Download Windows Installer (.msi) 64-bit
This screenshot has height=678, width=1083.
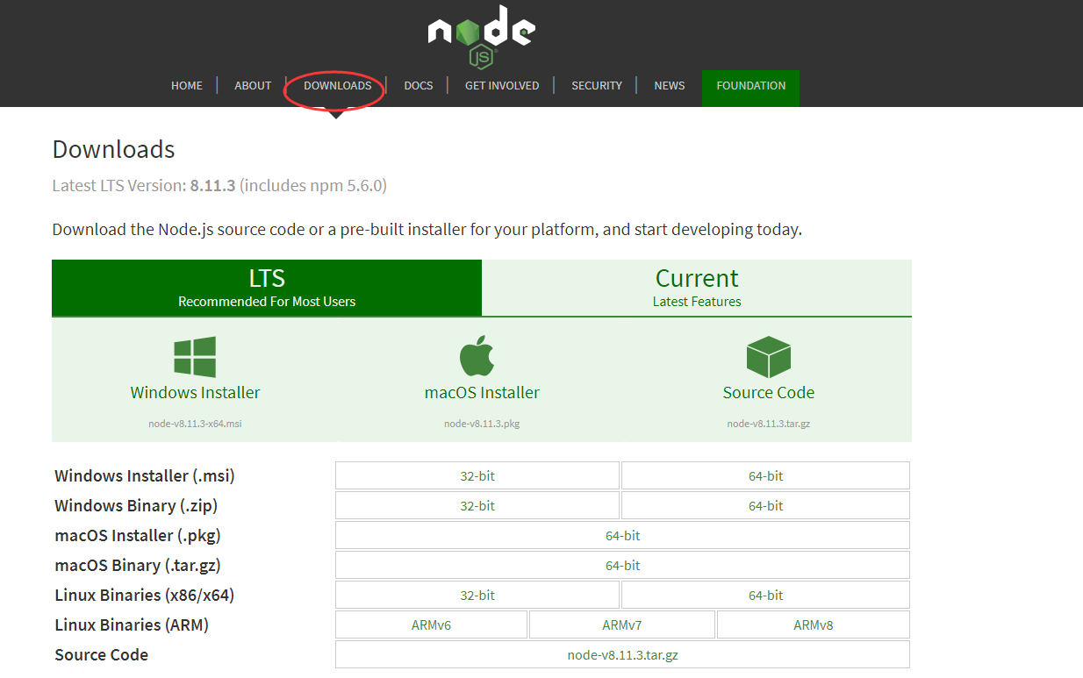tap(766, 475)
